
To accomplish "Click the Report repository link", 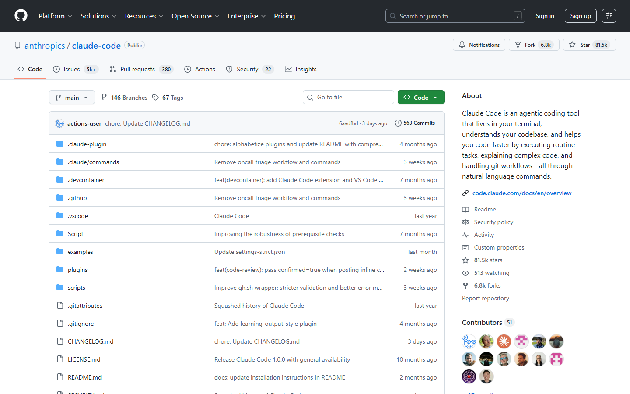I will pyautogui.click(x=486, y=298).
